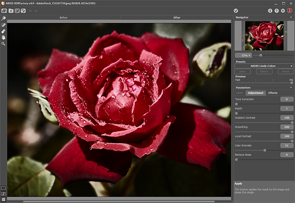Click the Tone Correction value field
295x203 pixels.
[x=286, y=99]
